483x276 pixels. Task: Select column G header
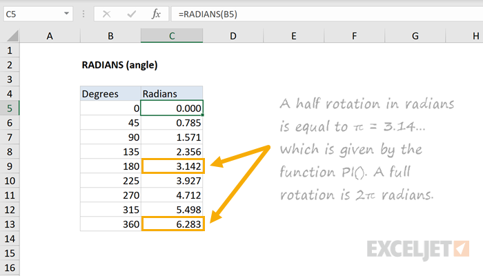point(415,35)
